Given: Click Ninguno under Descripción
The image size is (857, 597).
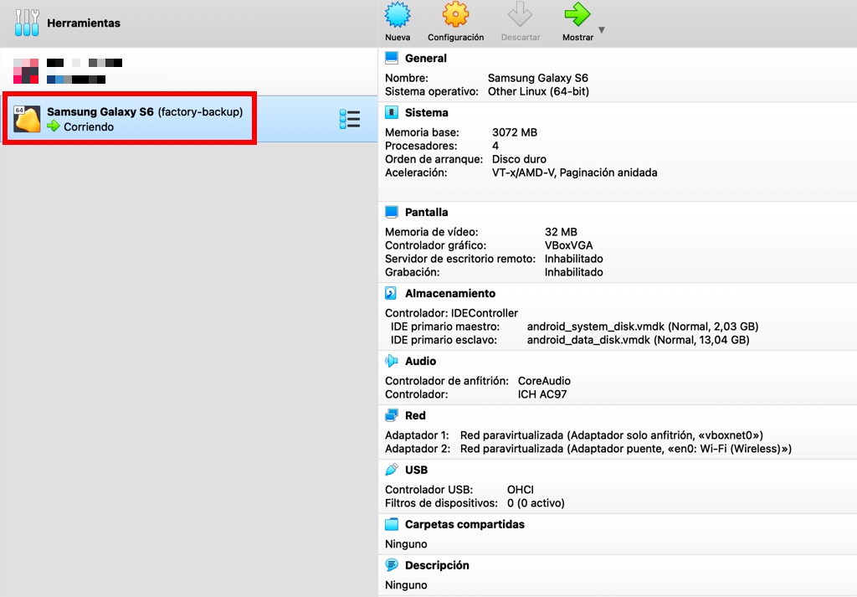Looking at the screenshot, I should pos(406,585).
